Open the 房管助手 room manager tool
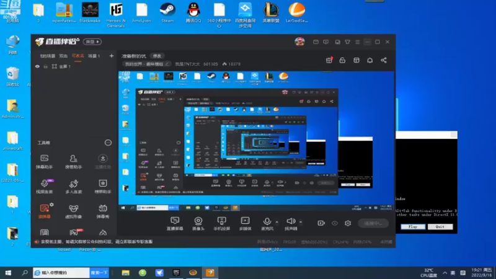Screen dimensions: 496x279 click(x=73, y=161)
